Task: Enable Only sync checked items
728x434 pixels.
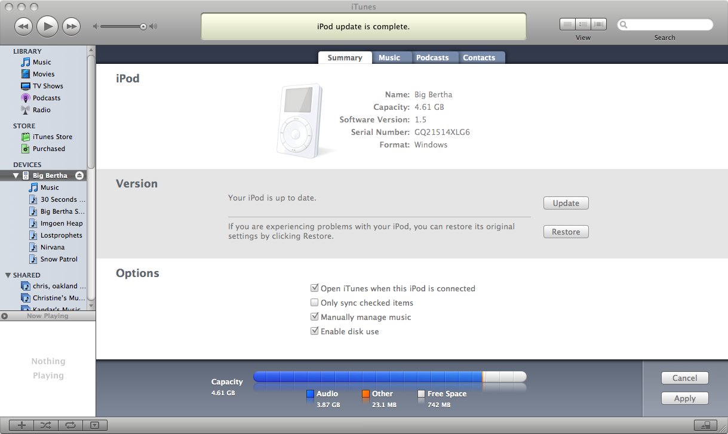Action: pos(315,303)
